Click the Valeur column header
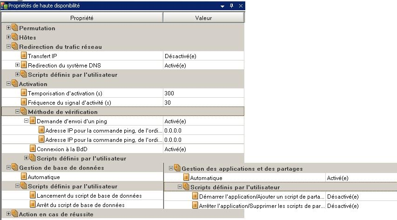397x220 pixels. [x=203, y=18]
